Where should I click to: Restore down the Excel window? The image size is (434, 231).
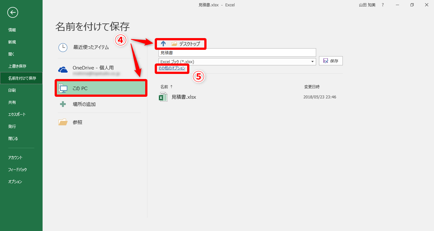click(x=412, y=5)
